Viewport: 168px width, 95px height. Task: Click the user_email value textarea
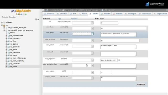118,47
